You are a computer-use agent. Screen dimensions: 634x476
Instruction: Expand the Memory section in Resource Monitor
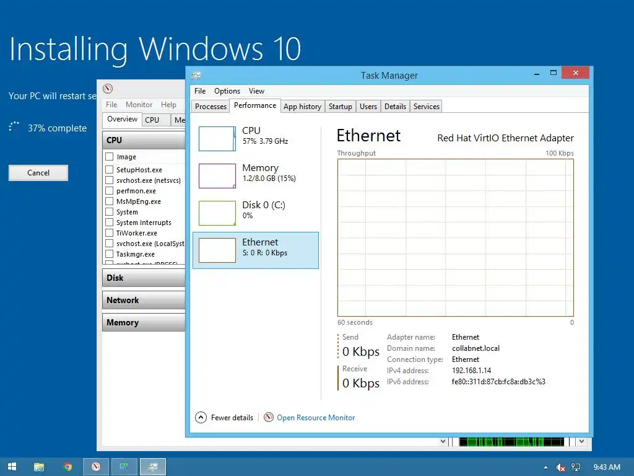coord(144,322)
